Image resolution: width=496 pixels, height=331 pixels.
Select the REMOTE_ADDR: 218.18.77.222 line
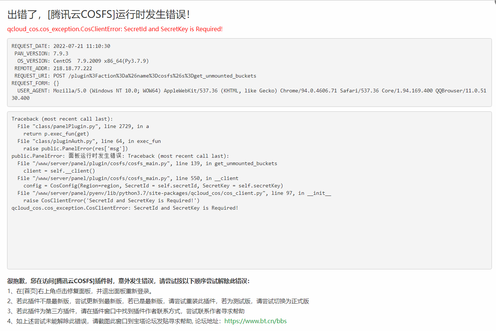[53, 68]
